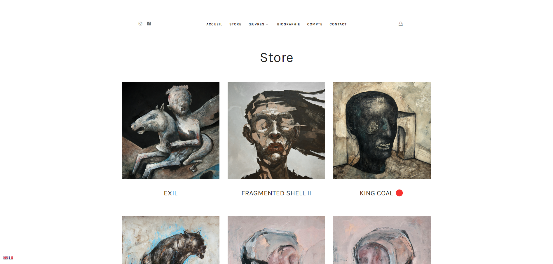The height and width of the screenshot is (264, 553).
Task: View the Fragmented Shell II portrait thumbnail
Action: tap(276, 131)
